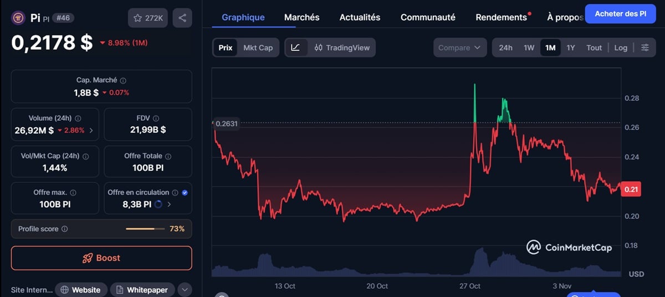The width and height of the screenshot is (665, 297).
Task: Click the green price spike near 27 Oct
Action: pyautogui.click(x=475, y=103)
